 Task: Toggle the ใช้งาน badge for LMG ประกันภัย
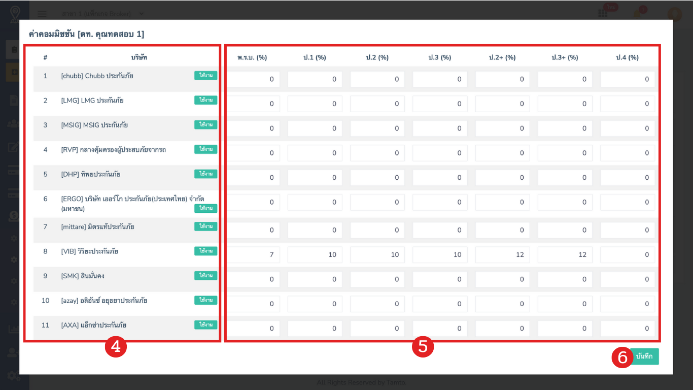tap(205, 100)
